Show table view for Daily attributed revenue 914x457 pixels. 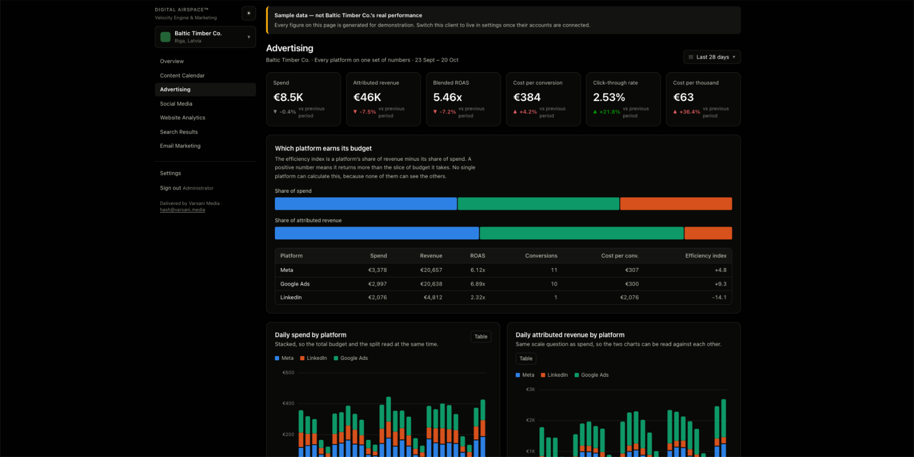coord(526,359)
